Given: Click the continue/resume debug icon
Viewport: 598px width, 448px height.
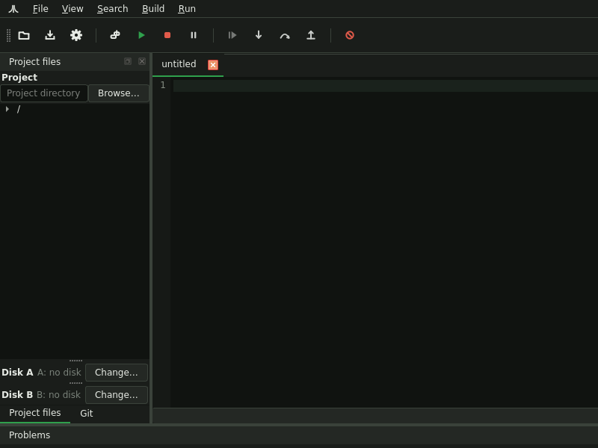Looking at the screenshot, I should (232, 35).
